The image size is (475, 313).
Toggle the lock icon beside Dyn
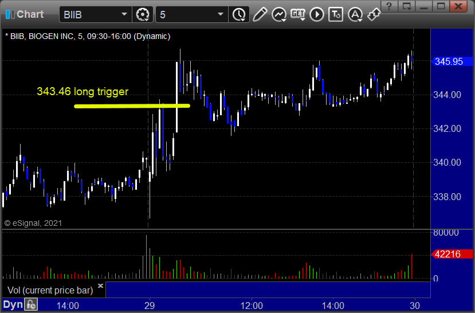point(31,305)
